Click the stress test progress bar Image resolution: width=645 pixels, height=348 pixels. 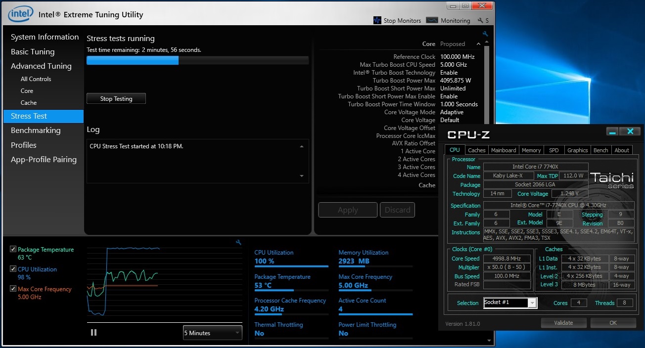pos(197,60)
